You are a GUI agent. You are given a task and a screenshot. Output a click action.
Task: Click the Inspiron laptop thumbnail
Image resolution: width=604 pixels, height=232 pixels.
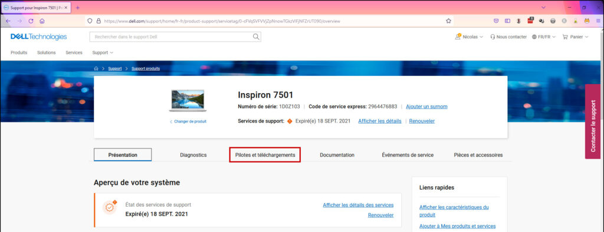click(x=188, y=101)
